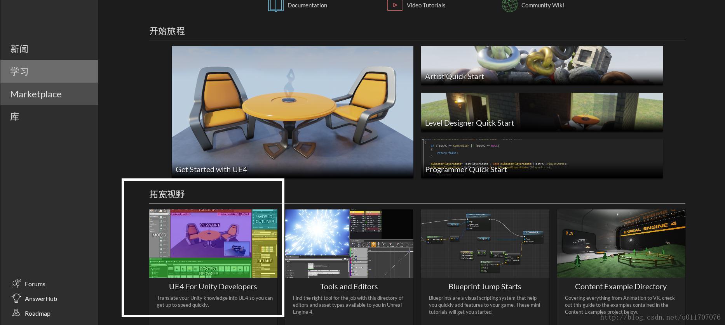Switch to the Marketplace tab
Image resolution: width=725 pixels, height=325 pixels.
pyautogui.click(x=49, y=94)
